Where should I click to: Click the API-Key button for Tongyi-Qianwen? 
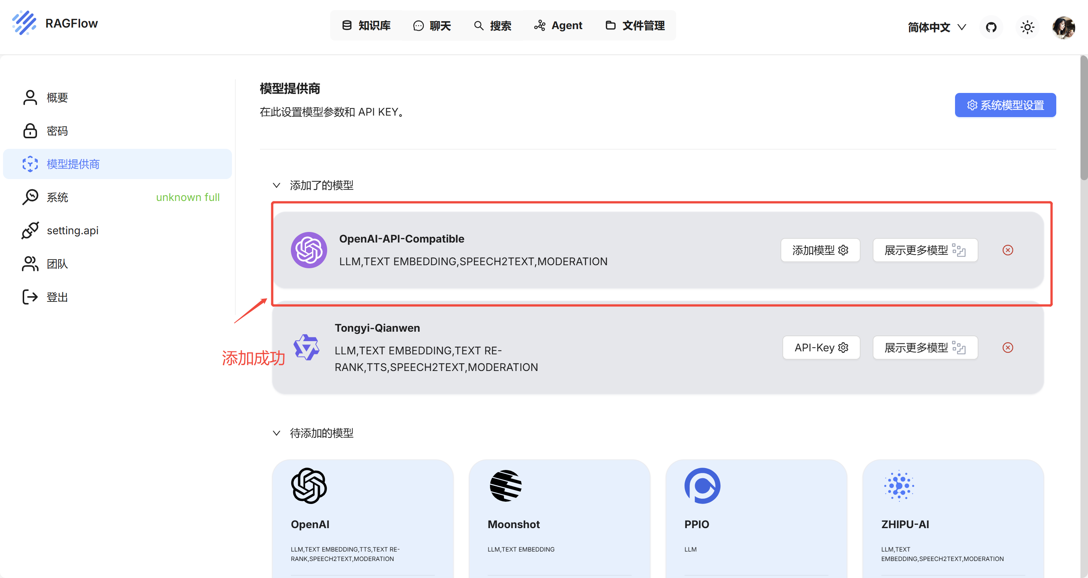click(821, 347)
